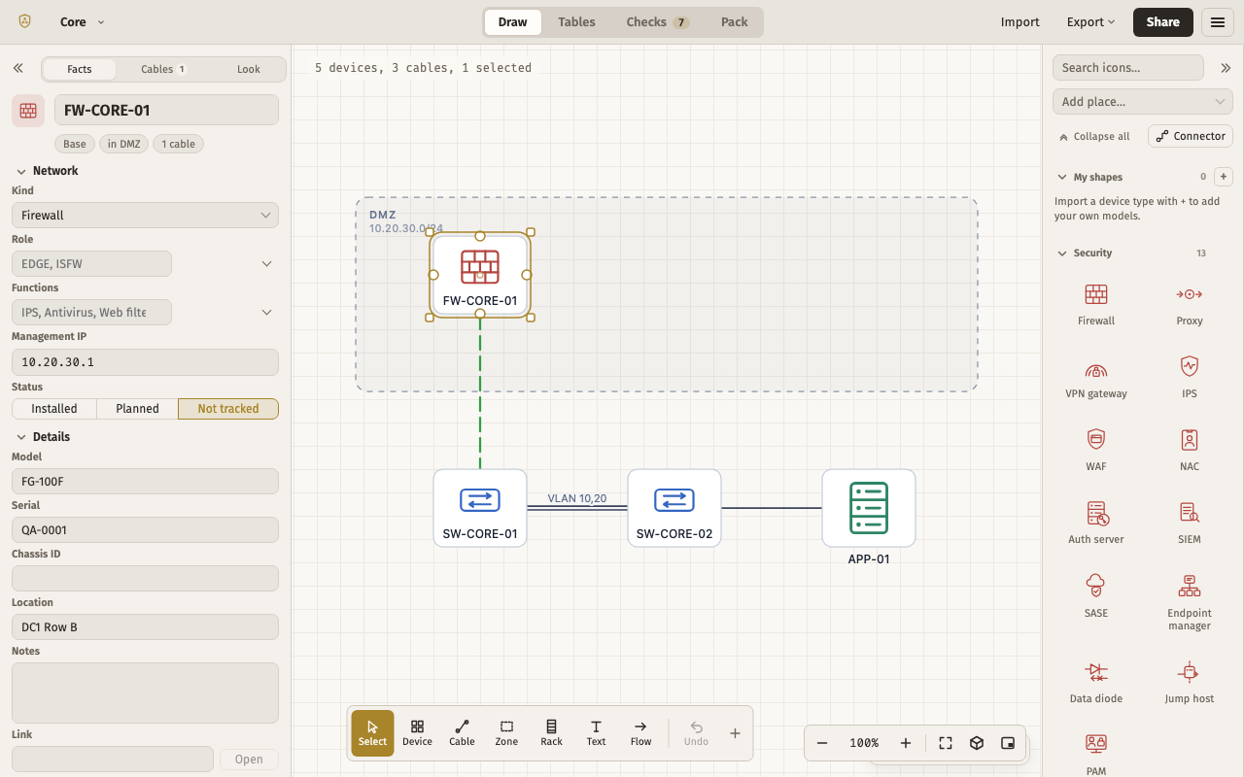Viewport: 1244px width, 777px height.
Task: Zoom out with the minus button
Action: click(x=822, y=743)
